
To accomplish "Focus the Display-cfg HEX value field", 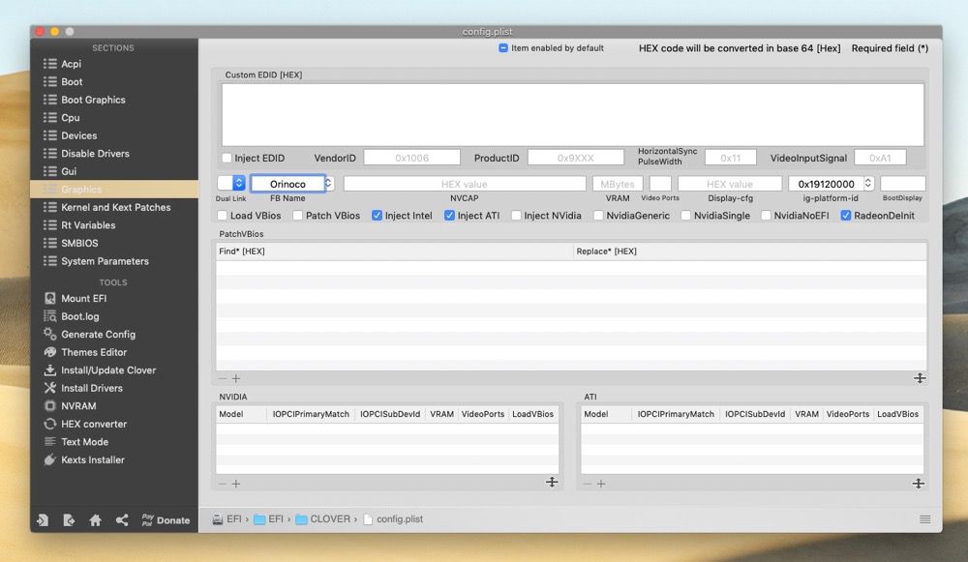I will (730, 184).
